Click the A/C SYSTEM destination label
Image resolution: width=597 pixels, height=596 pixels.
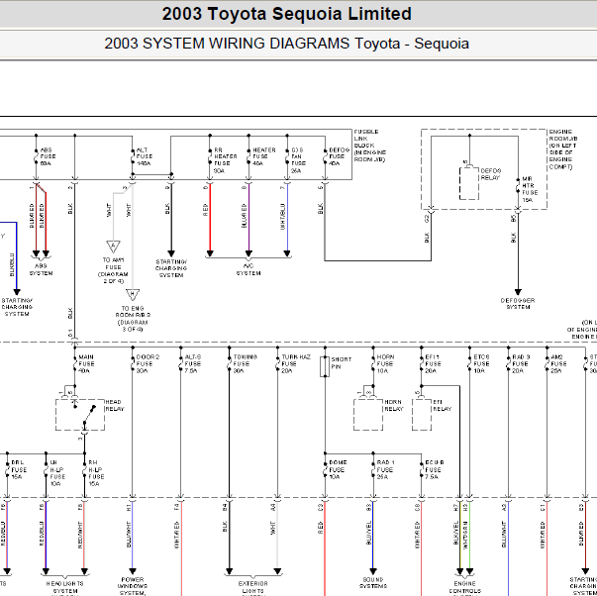click(x=249, y=269)
